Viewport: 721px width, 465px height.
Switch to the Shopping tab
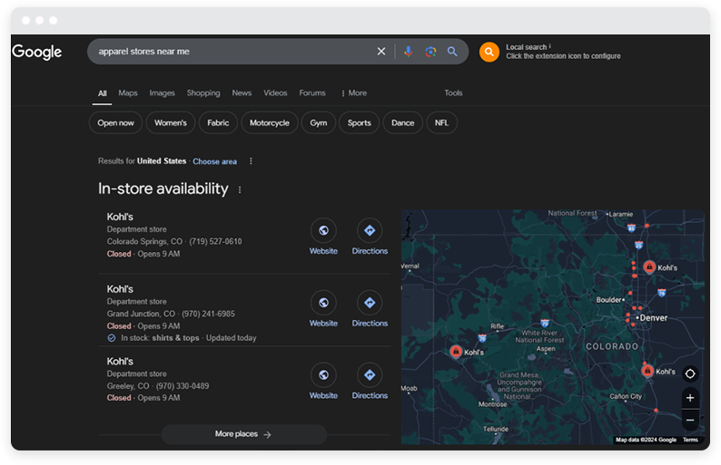pos(203,93)
